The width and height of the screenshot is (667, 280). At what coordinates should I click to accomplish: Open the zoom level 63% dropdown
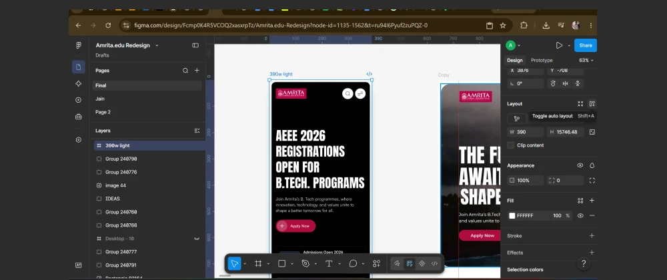pyautogui.click(x=586, y=61)
